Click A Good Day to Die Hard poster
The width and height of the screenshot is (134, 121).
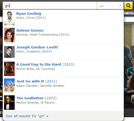(9, 69)
